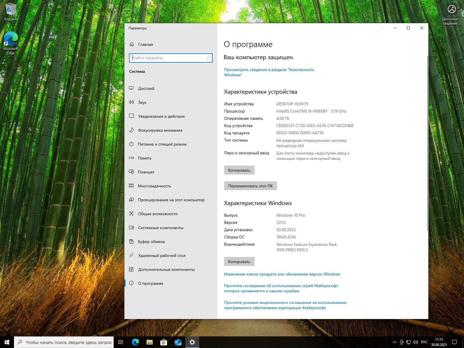Image resolution: width=464 pixels, height=348 pixels.
Task: Select device name DESKTOP-I1OIV79
Action: tap(292, 104)
